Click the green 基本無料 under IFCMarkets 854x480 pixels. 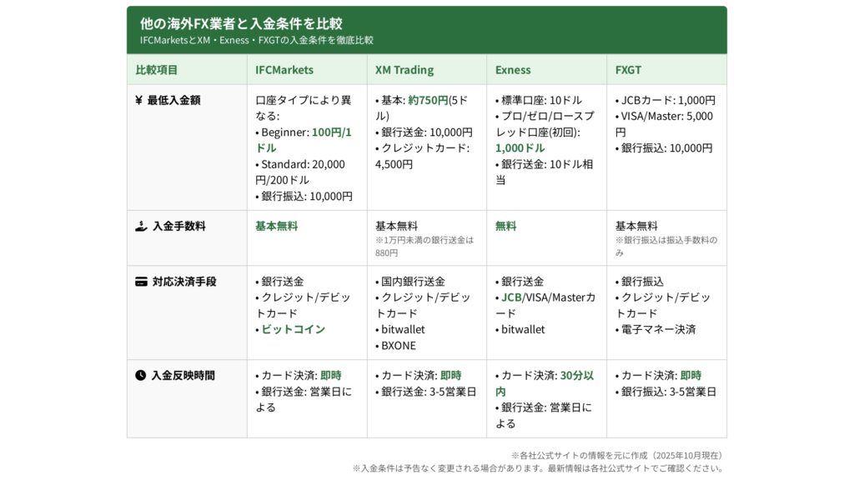point(276,226)
